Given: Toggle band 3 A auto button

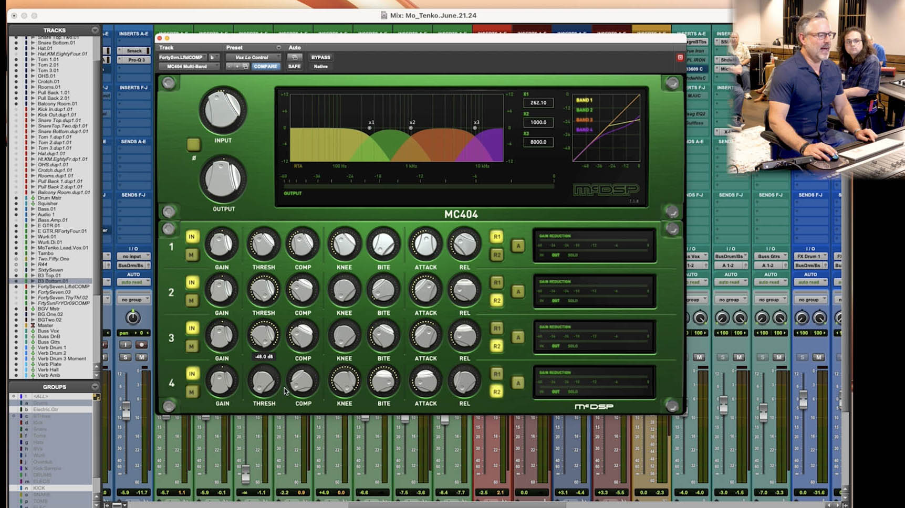Looking at the screenshot, I should (518, 337).
